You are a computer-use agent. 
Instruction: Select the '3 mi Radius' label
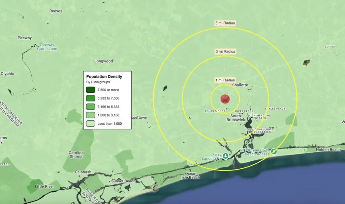pyautogui.click(x=225, y=52)
